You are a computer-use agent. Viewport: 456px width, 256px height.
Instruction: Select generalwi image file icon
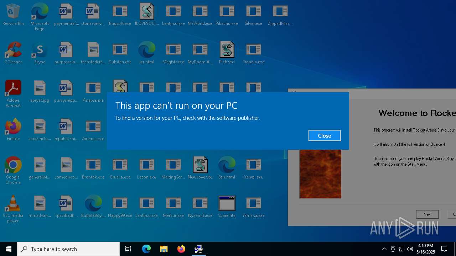pos(40,169)
